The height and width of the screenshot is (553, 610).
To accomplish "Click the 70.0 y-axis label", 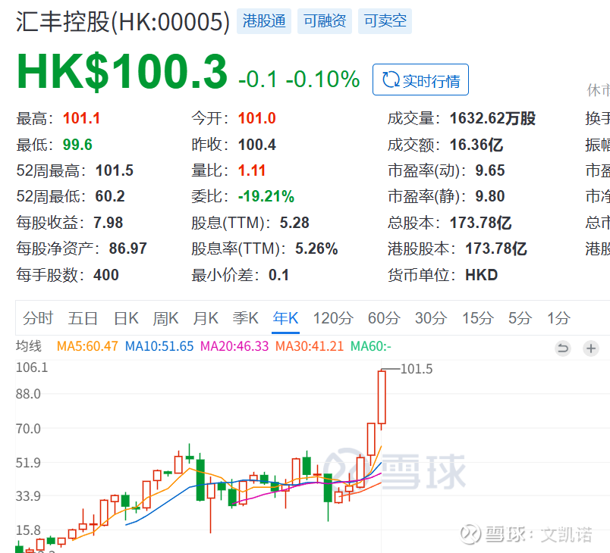I will [28, 429].
